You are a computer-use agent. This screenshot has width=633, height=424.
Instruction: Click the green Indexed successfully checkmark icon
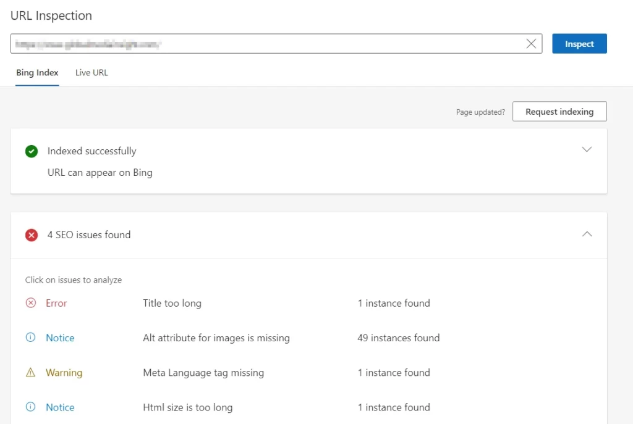pyautogui.click(x=32, y=151)
